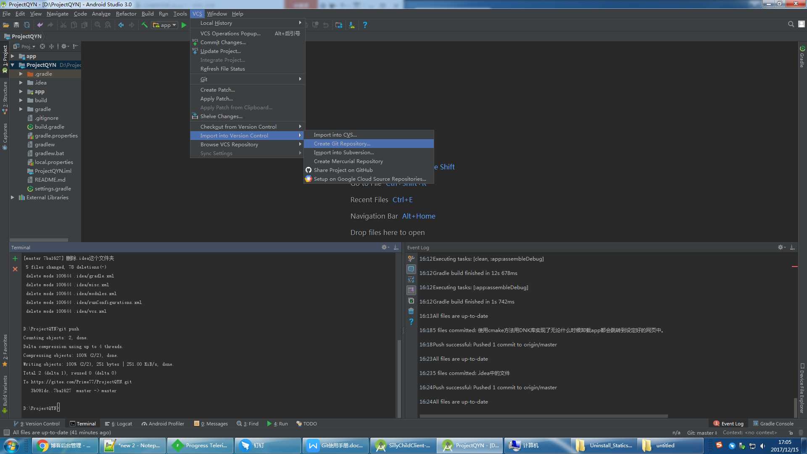807x454 pixels.
Task: Expand the app module tree item
Action: 12,56
